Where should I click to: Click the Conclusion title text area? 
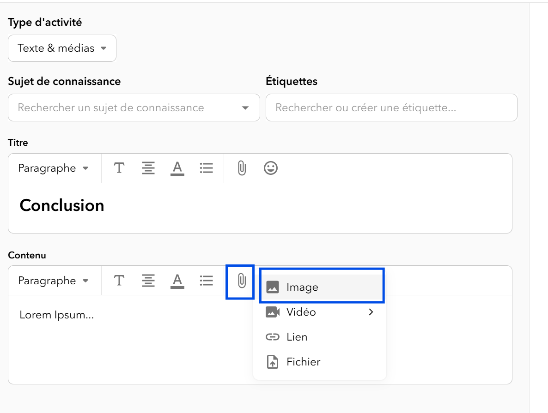(x=260, y=208)
